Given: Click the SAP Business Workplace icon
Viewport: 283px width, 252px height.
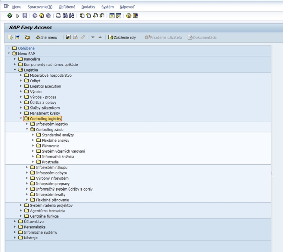Looking at the screenshot, I should (28, 37).
